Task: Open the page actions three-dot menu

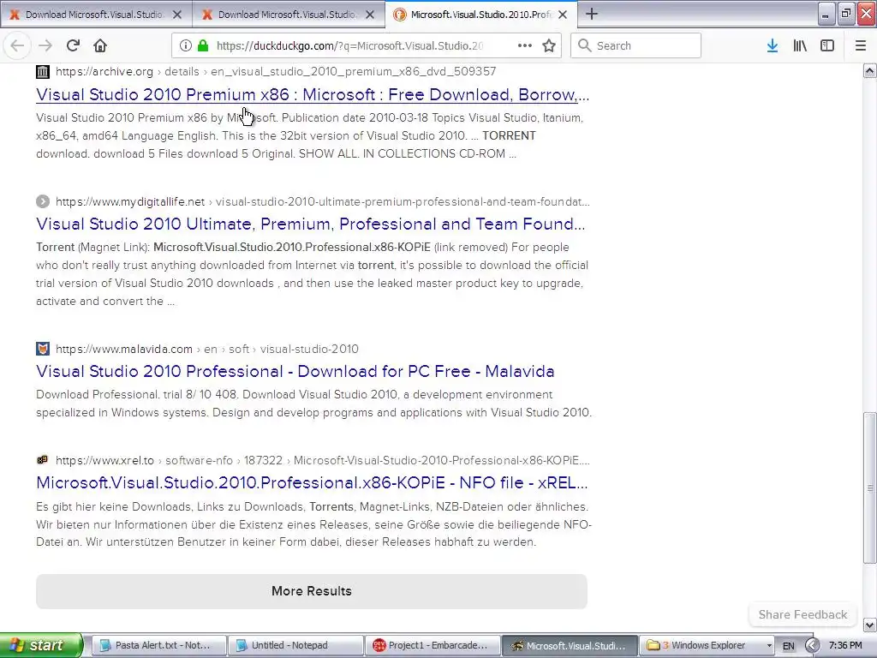Action: point(525,46)
